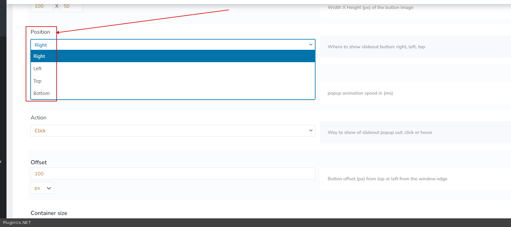Screen dimensions: 511x227
Task: Focus the button height field showing 50
Action: [x=71, y=6]
